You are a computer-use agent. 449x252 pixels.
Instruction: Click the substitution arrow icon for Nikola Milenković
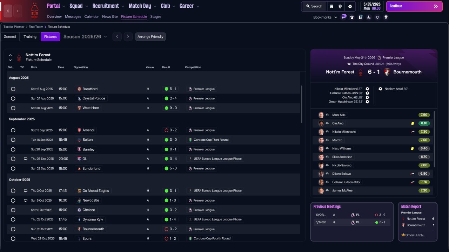[413, 132]
